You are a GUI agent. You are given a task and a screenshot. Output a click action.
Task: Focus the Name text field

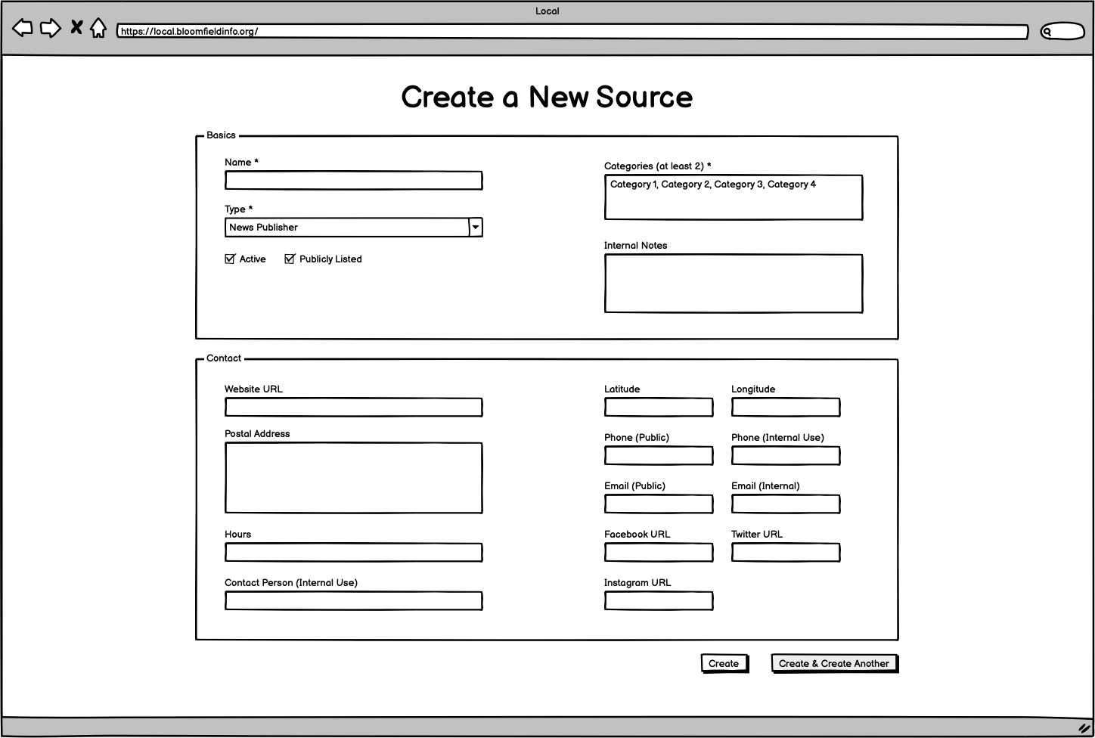(353, 181)
